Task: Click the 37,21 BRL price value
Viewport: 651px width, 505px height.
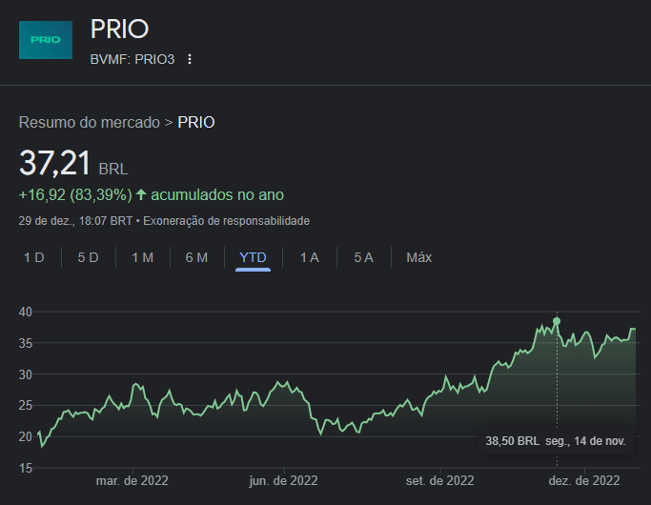Action: (x=73, y=163)
